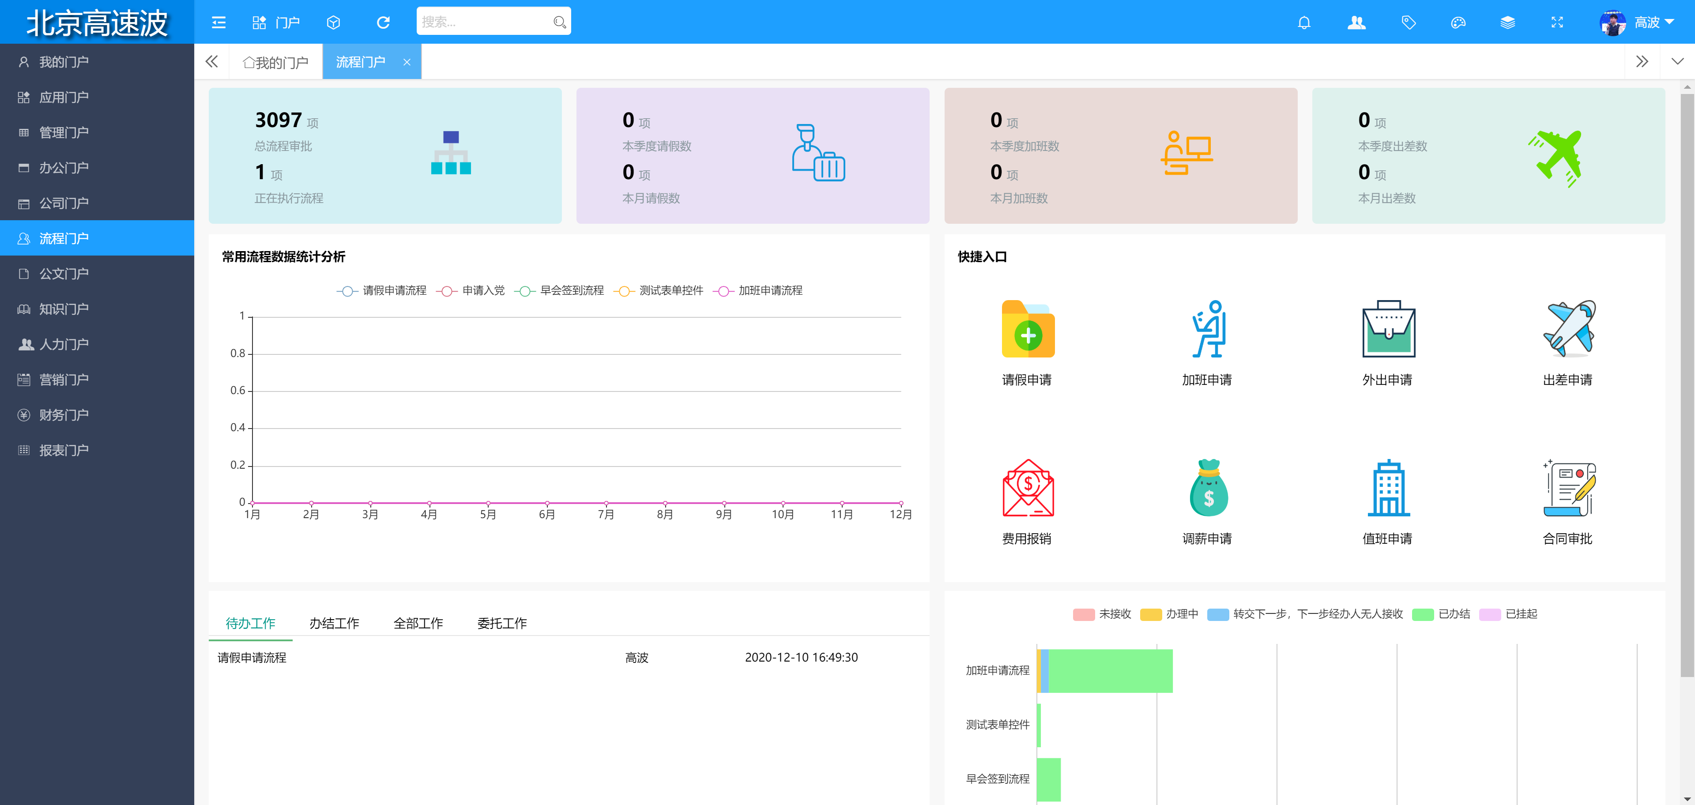Click the green 已办结 legend swatch

coord(1421,614)
